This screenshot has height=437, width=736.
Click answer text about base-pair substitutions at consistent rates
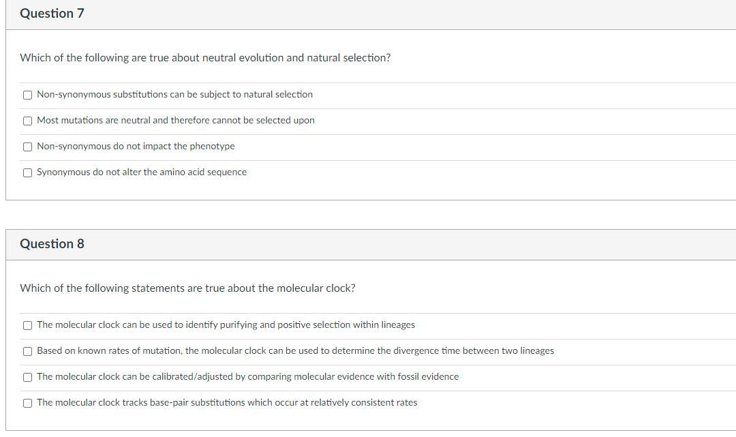[227, 403]
